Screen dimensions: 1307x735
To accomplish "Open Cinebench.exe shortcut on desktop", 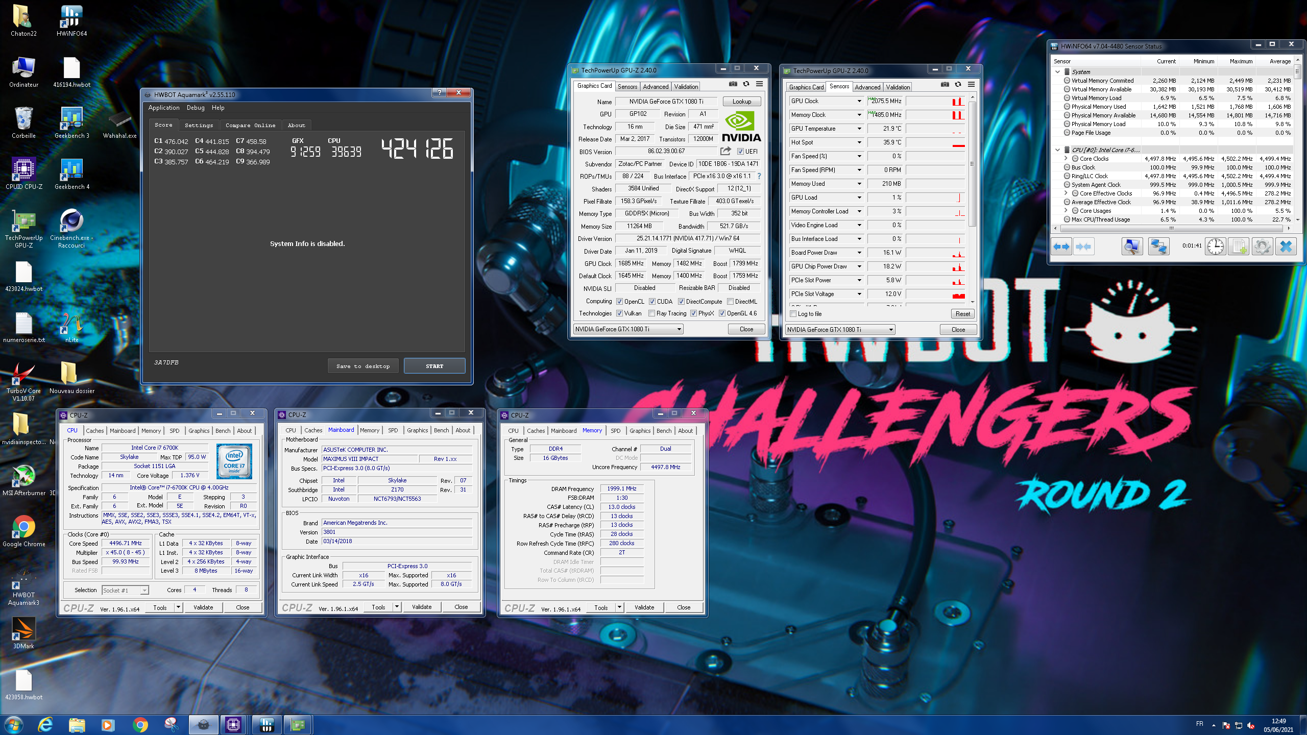I will [71, 229].
